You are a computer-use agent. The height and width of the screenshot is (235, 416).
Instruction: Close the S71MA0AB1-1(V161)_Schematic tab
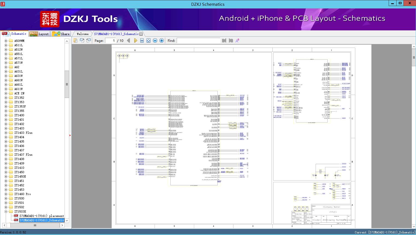point(141,34)
